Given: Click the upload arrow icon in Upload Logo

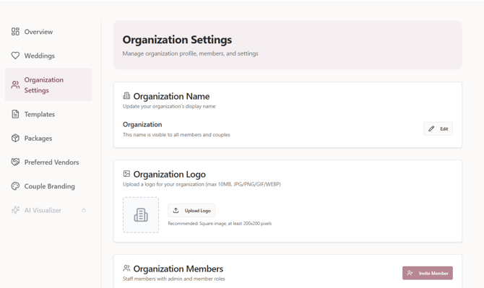Looking at the screenshot, I should [176, 210].
